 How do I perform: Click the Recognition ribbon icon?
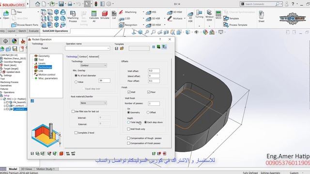128,25
